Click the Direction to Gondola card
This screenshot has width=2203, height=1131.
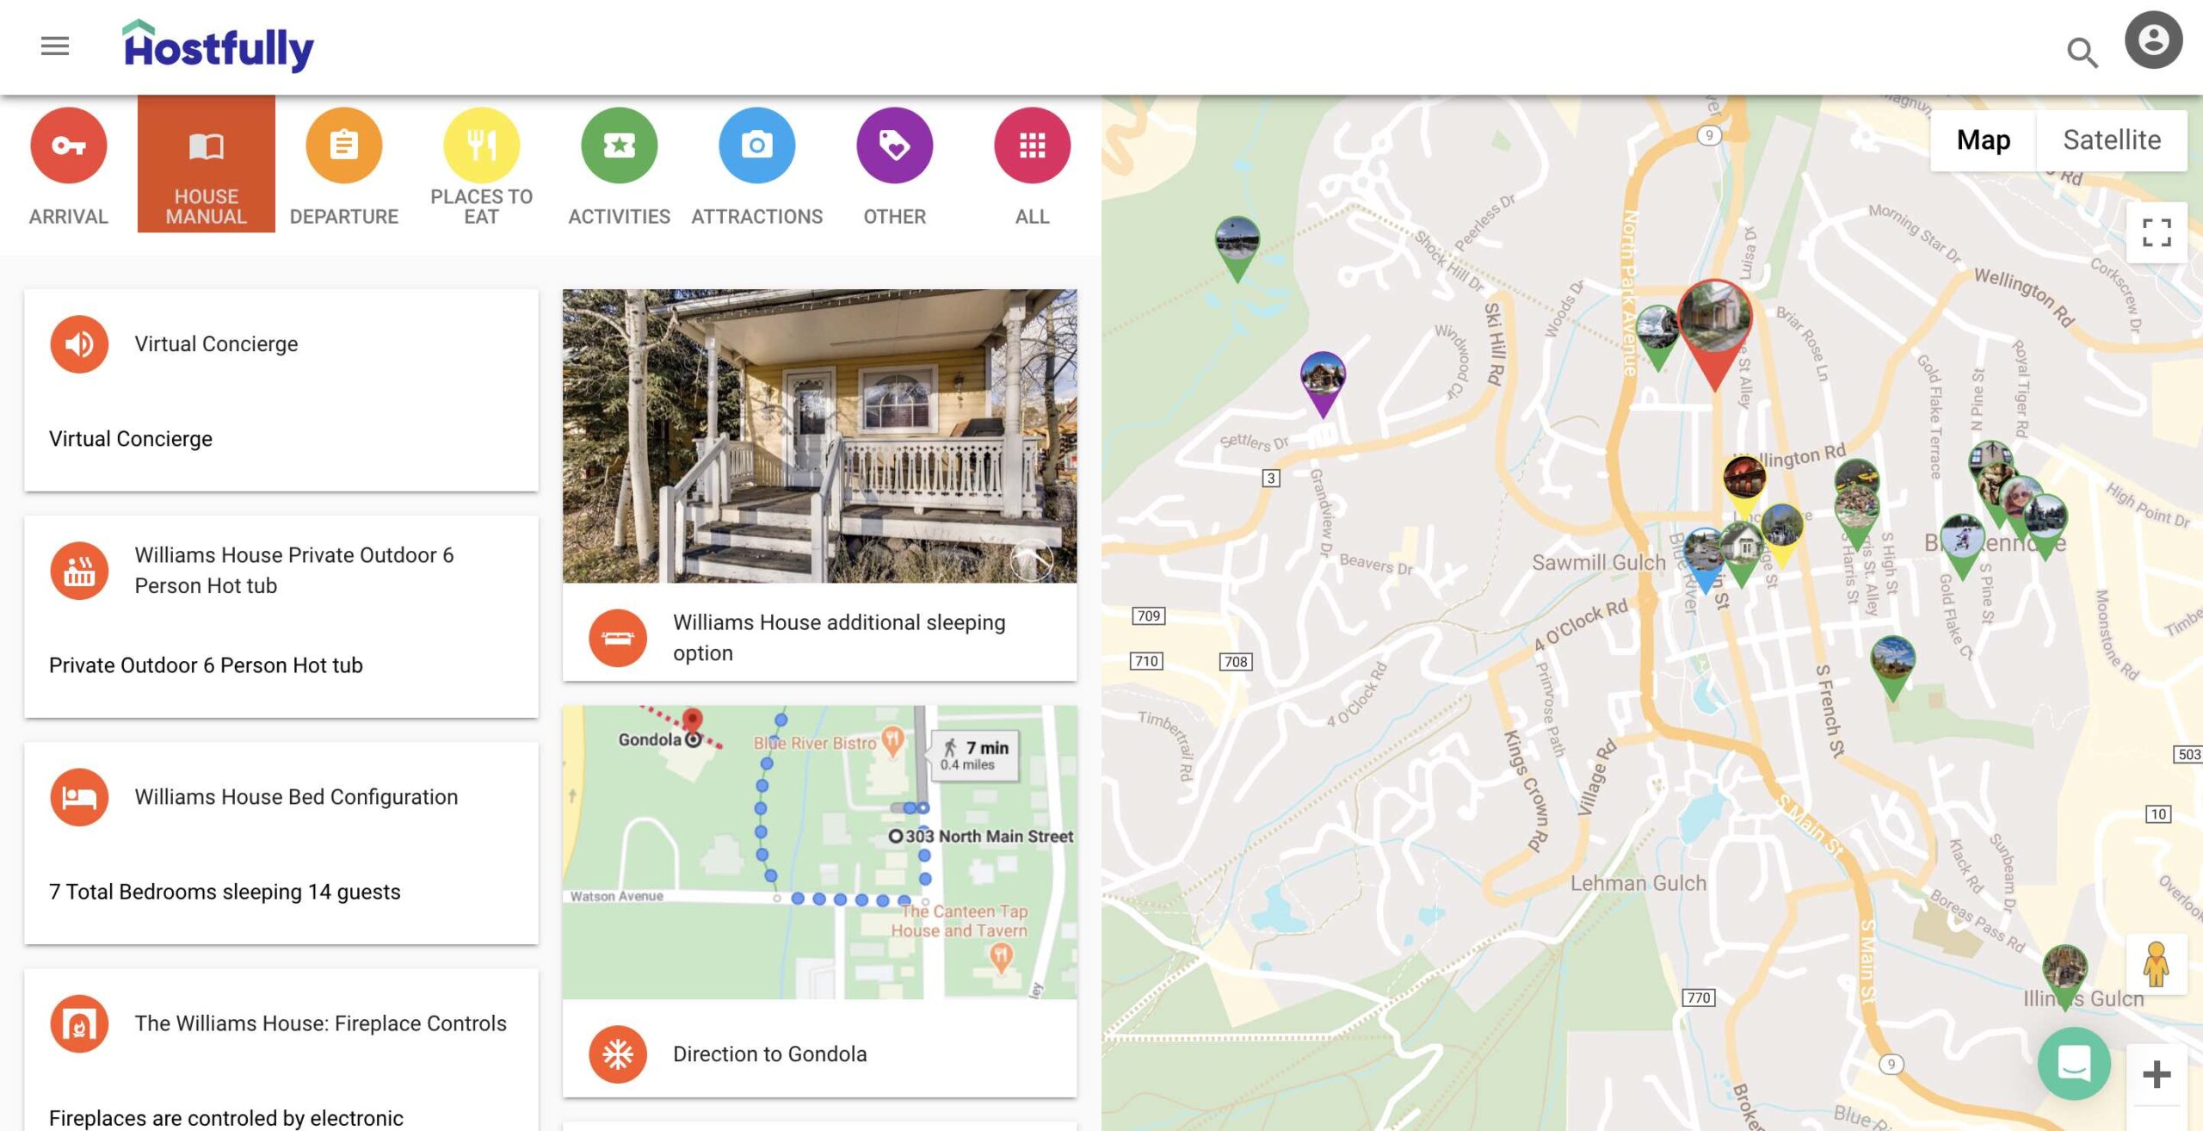[x=820, y=1053]
